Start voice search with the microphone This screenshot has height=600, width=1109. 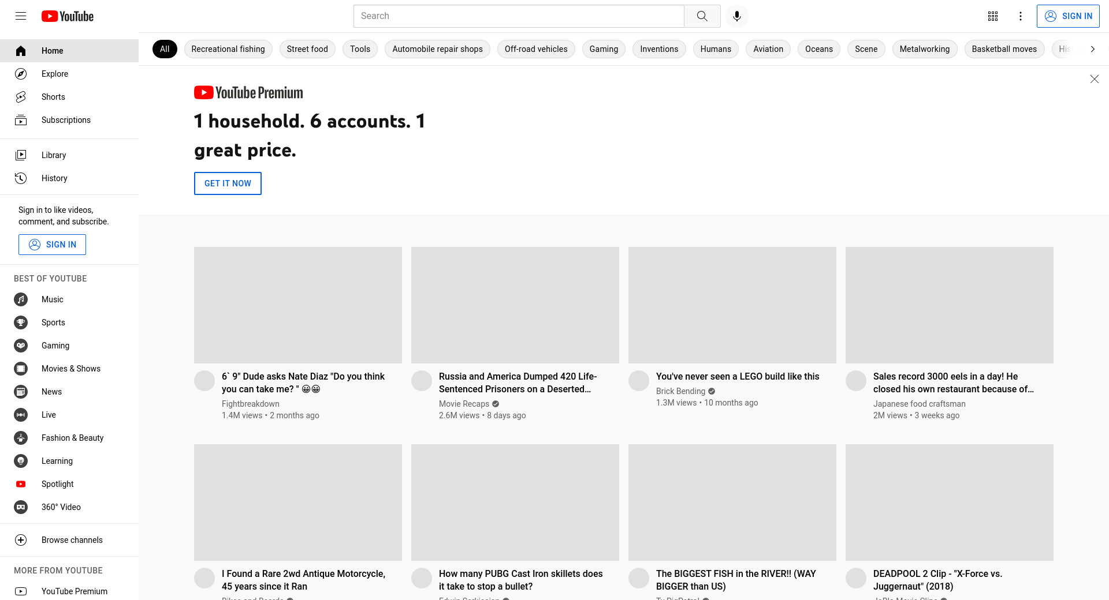(x=737, y=16)
